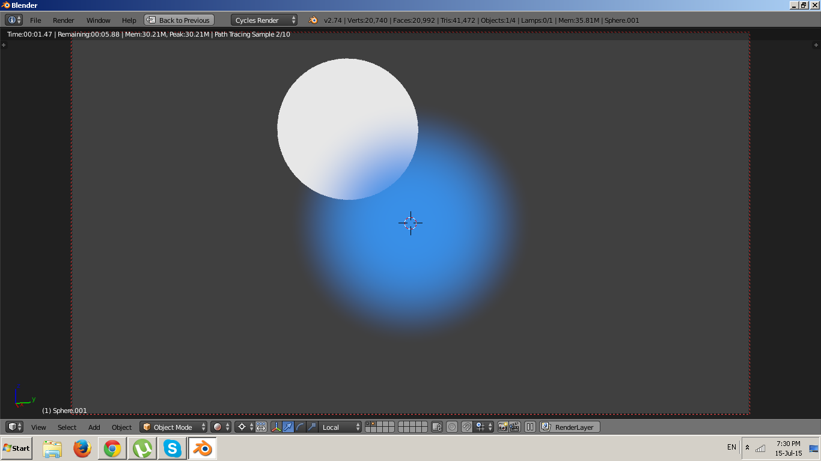The width and height of the screenshot is (821, 461).
Task: Open the 3D View editor type selector
Action: click(x=14, y=427)
